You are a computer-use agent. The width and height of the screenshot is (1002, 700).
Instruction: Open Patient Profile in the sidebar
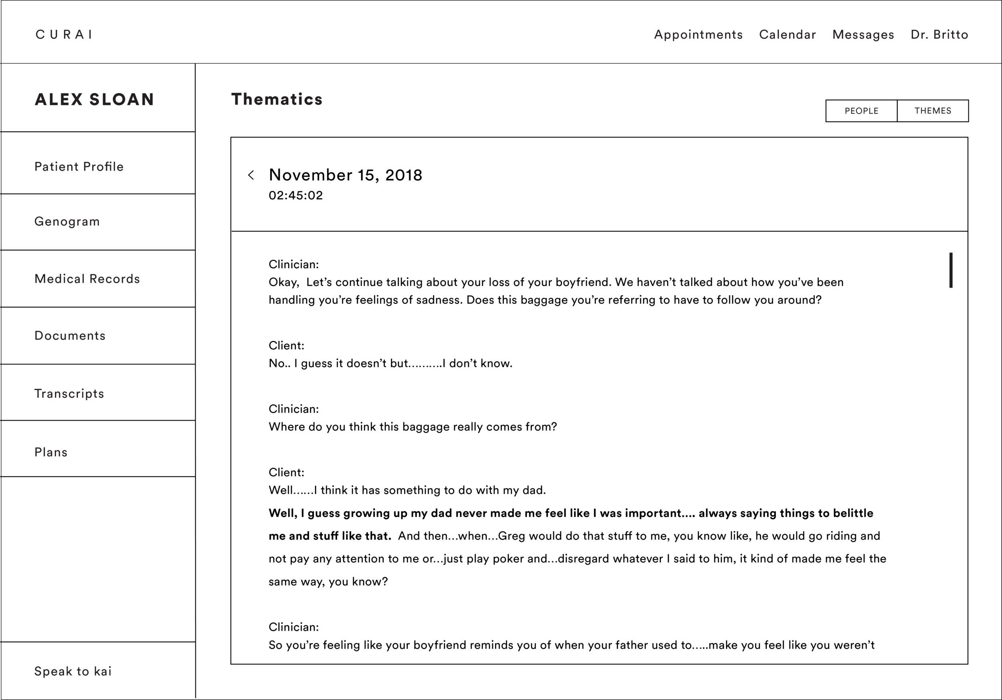[79, 167]
